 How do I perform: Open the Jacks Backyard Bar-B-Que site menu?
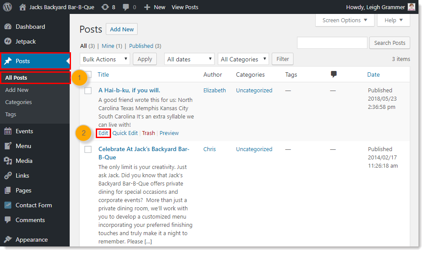pyautogui.click(x=62, y=7)
